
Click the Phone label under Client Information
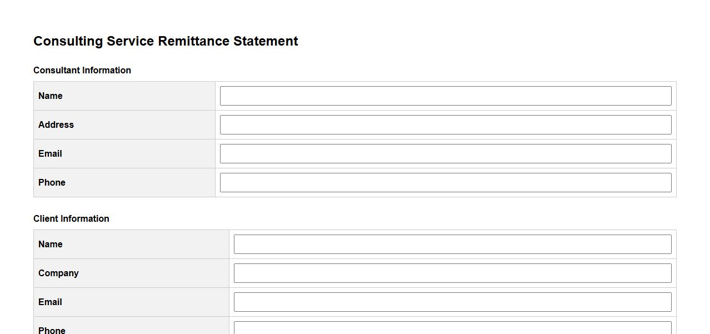click(x=52, y=330)
